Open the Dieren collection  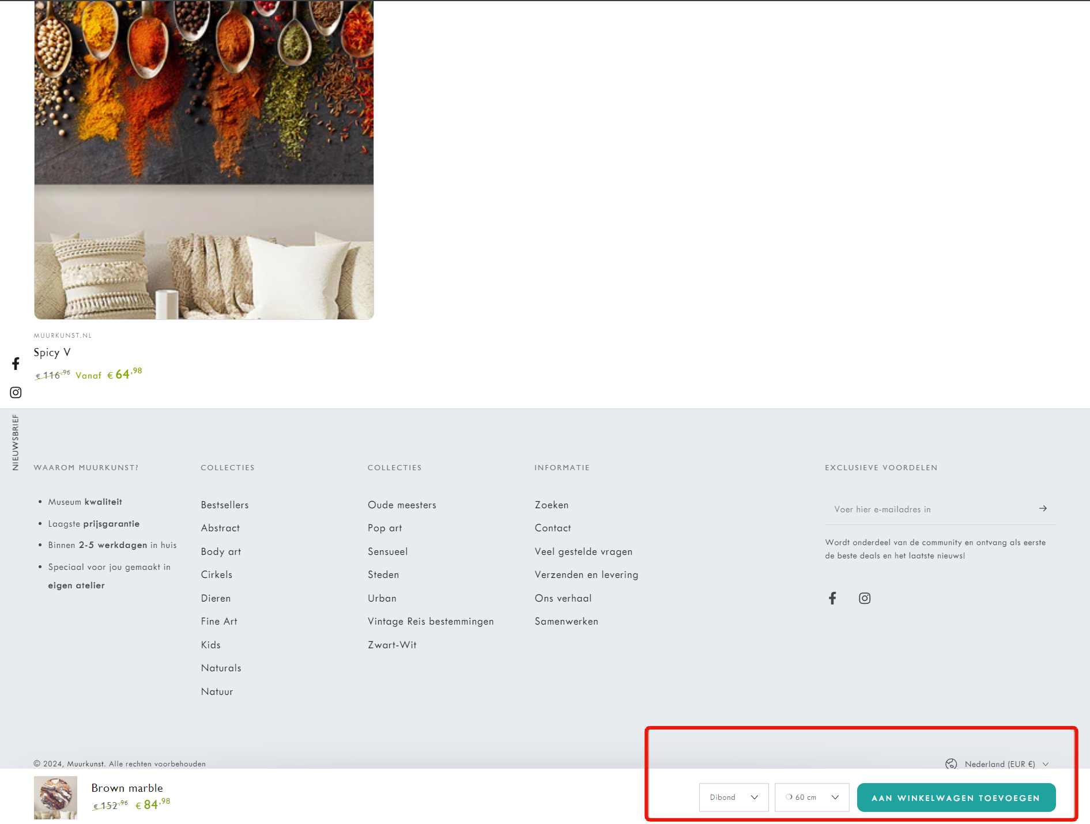(x=216, y=598)
